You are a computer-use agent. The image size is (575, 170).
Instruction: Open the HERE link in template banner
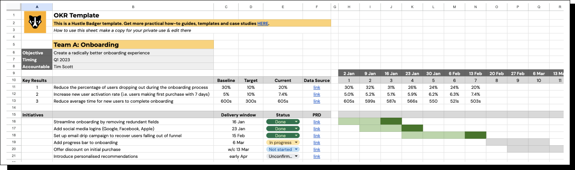(x=263, y=24)
